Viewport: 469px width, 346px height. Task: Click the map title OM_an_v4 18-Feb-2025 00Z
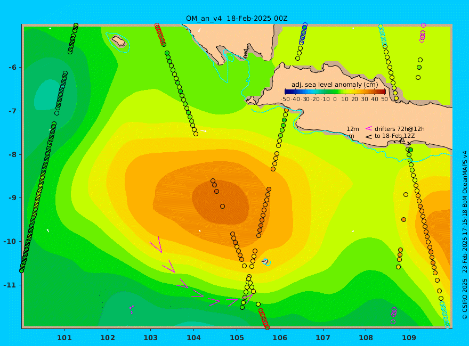pos(237,19)
